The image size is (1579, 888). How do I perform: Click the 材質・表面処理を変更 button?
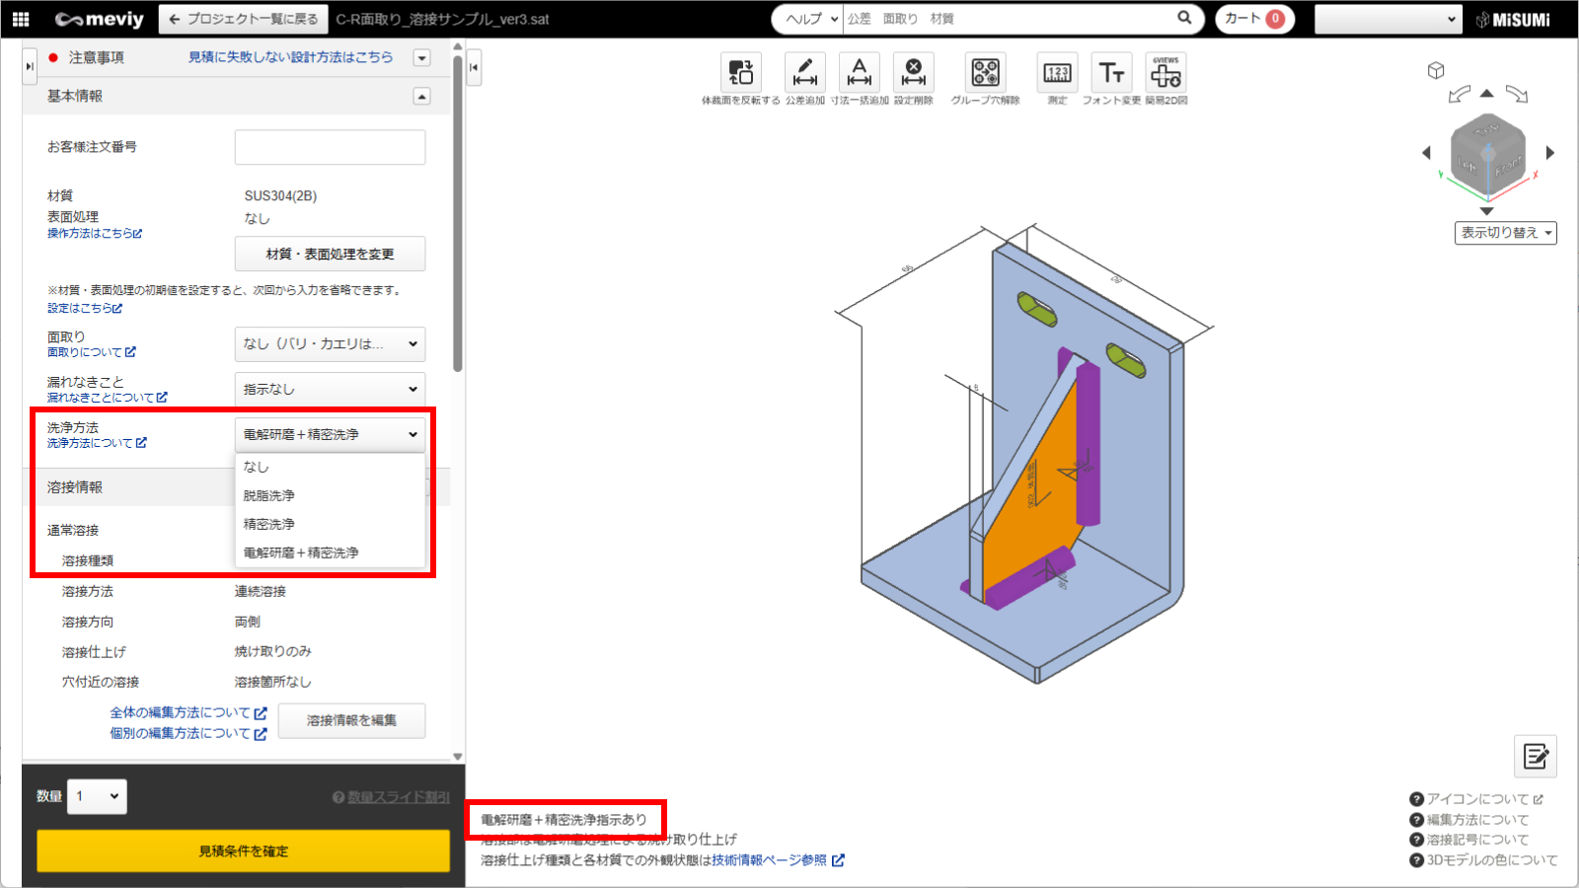(330, 254)
